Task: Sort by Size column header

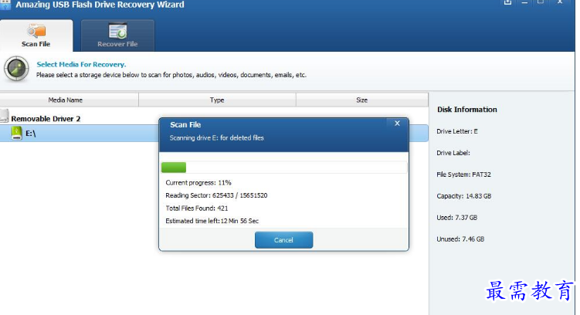Action: pos(362,100)
